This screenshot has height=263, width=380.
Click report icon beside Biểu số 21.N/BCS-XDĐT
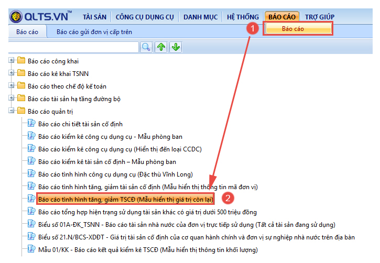[x=31, y=236]
